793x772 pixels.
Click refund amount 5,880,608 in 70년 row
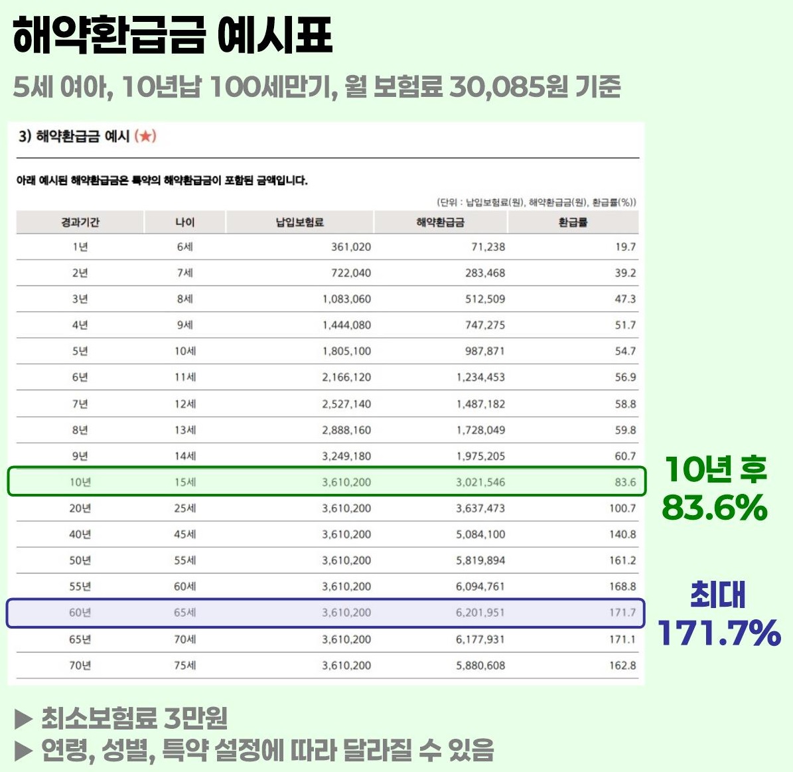[480, 665]
